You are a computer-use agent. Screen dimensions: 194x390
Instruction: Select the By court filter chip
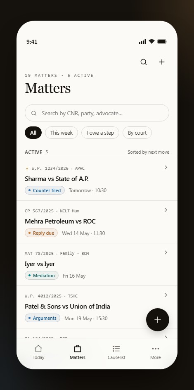tap(137, 133)
